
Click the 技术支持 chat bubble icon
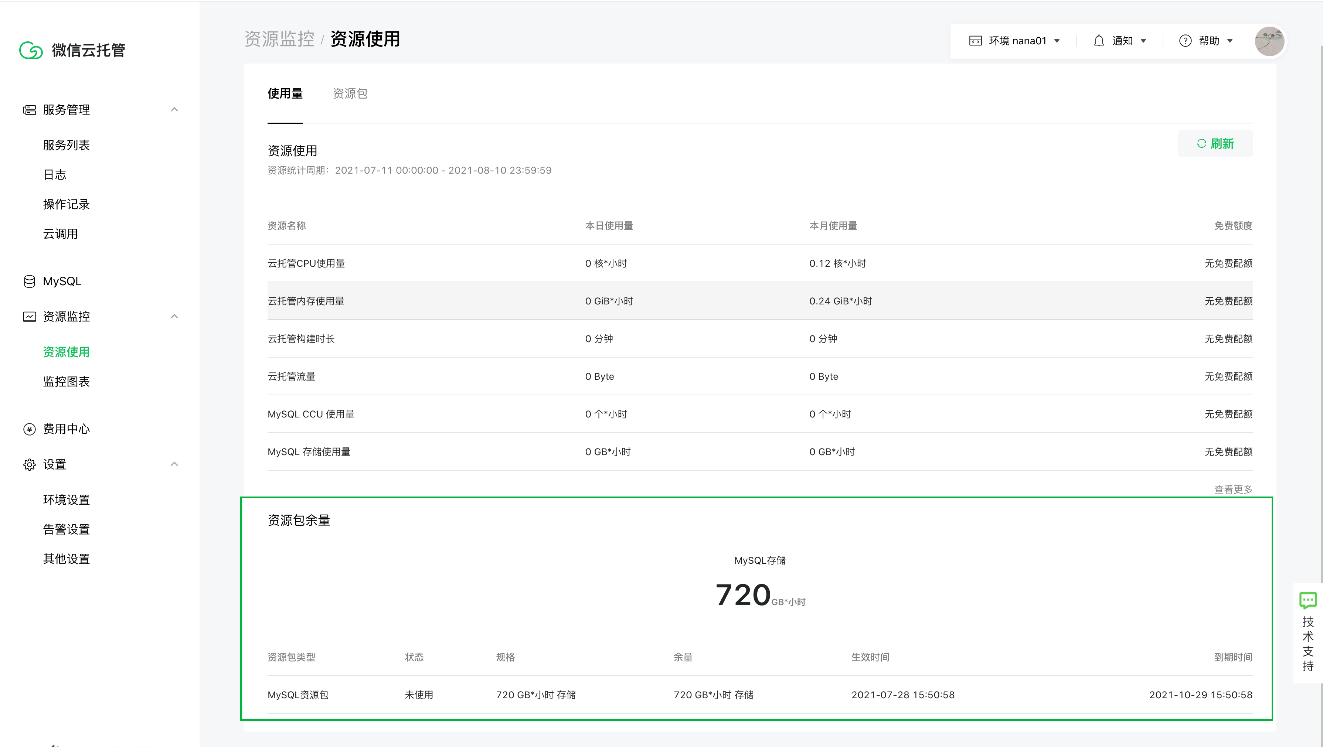(1307, 600)
